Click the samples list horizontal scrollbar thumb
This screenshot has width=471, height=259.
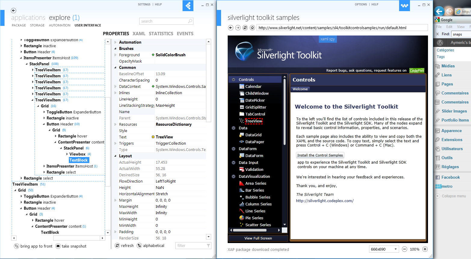click(x=250, y=230)
